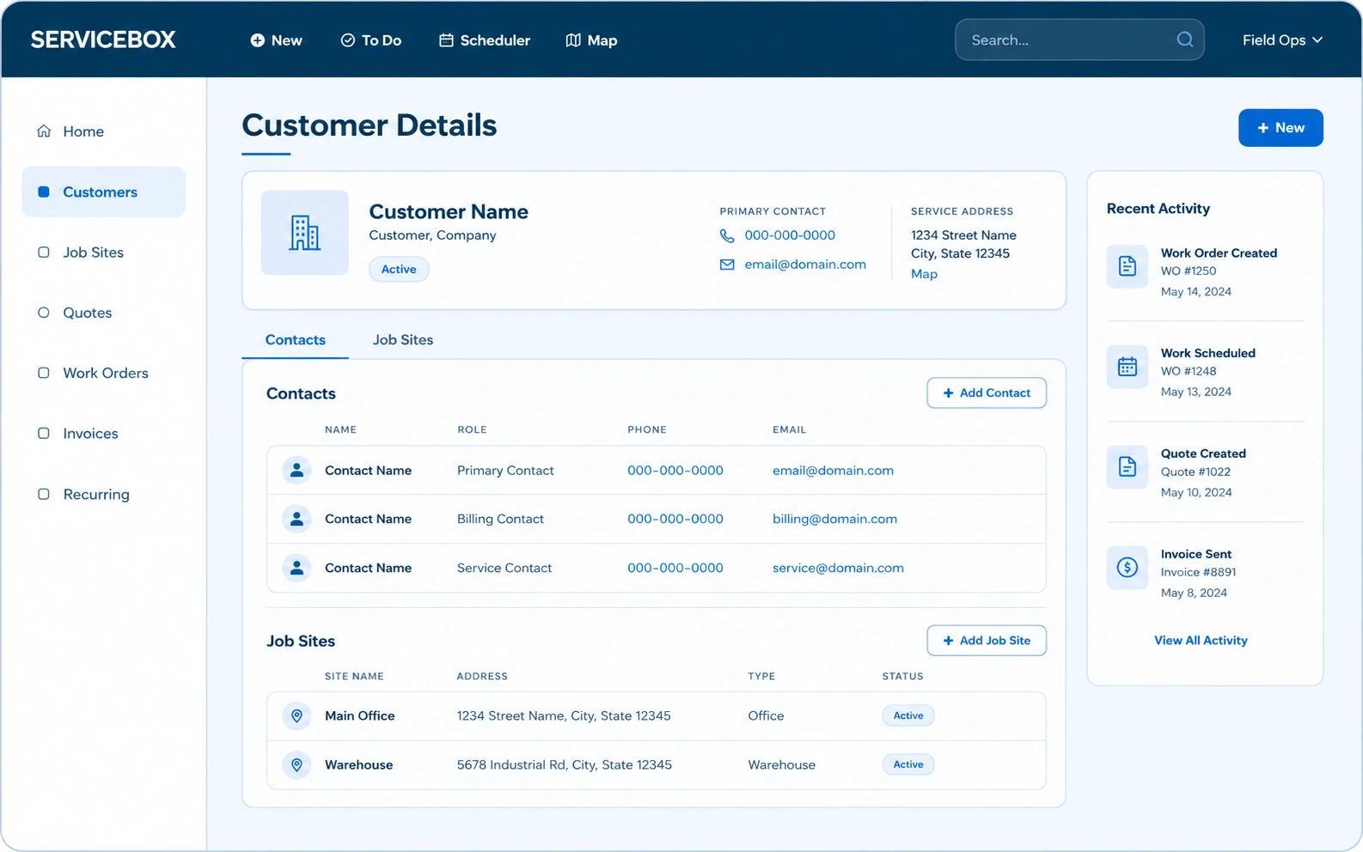Click the location pin icon for Main Office
1363x852 pixels.
296,715
